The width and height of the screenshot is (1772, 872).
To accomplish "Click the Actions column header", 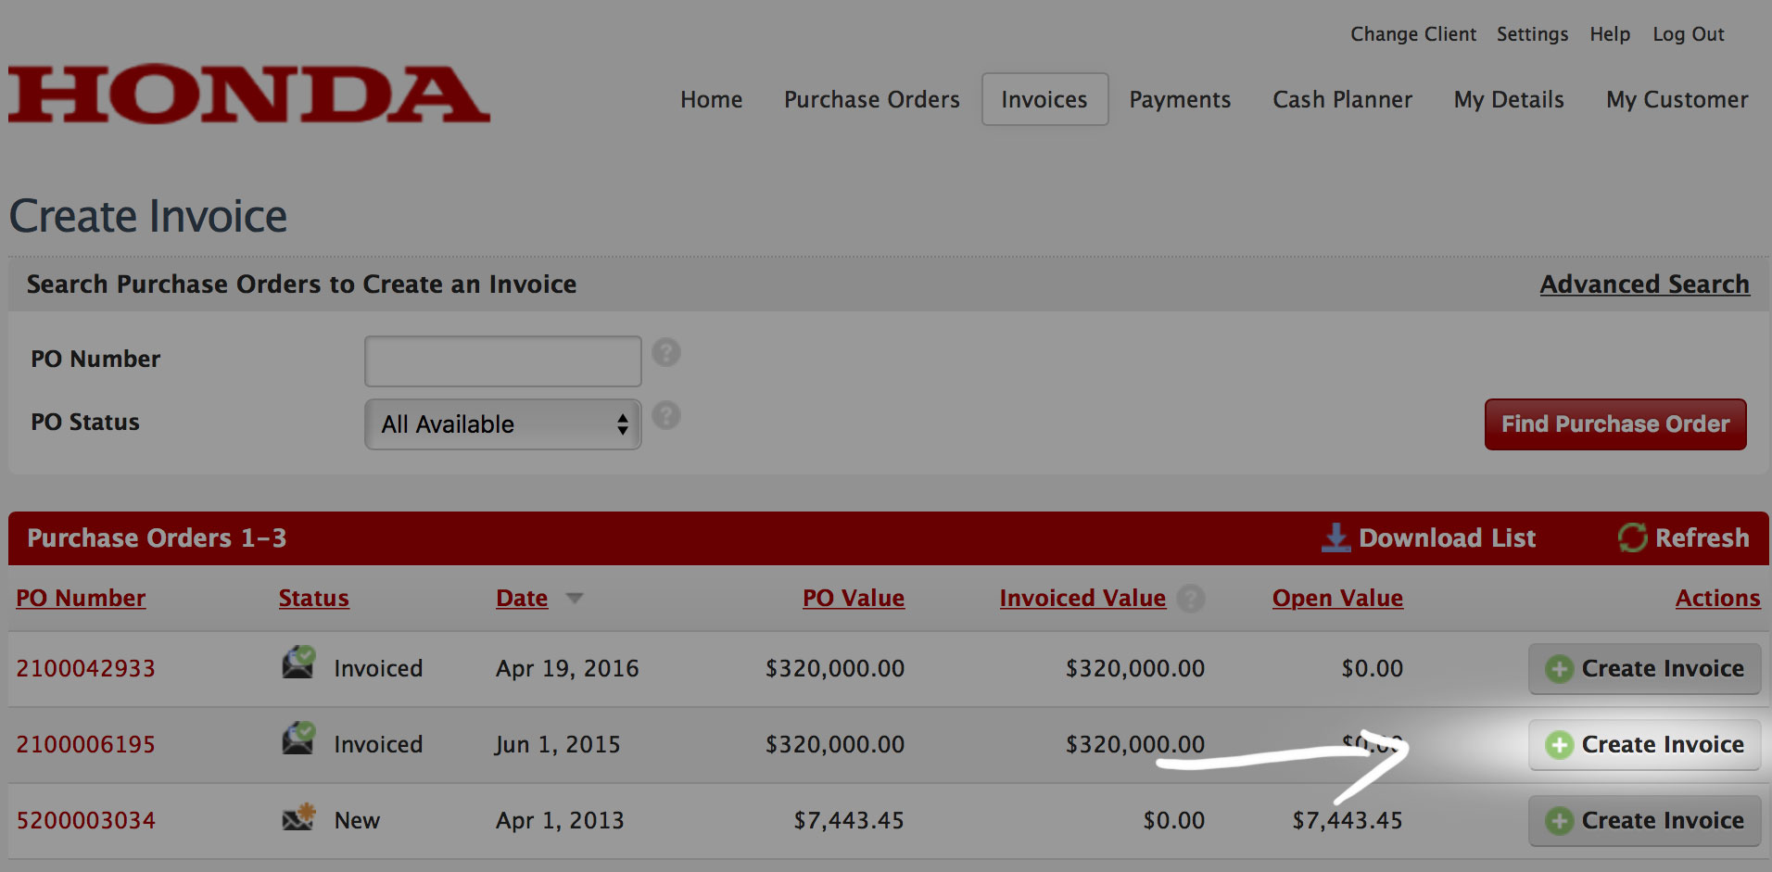I will click(x=1717, y=599).
